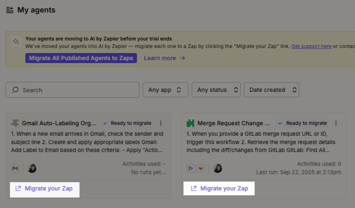Viewport: 355px width, 208px height.
Task: Click Ready to migrate badge on Gmail card
Action: (127, 123)
